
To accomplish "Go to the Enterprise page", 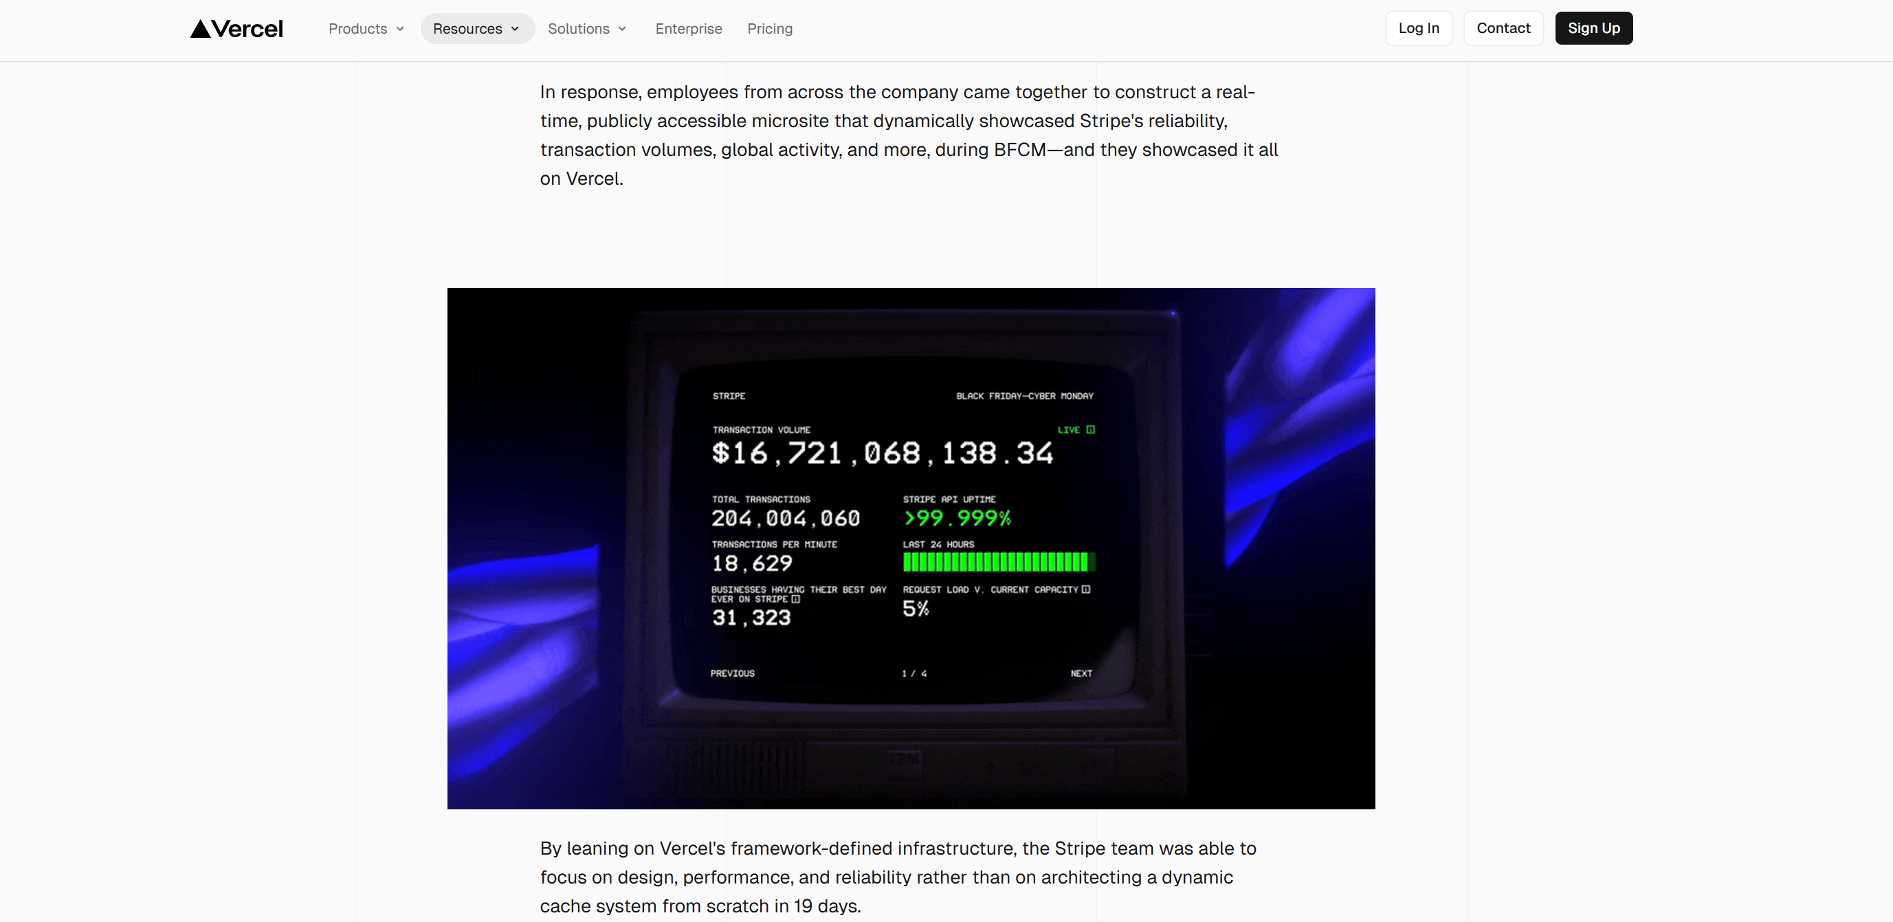I will pyautogui.click(x=689, y=29).
